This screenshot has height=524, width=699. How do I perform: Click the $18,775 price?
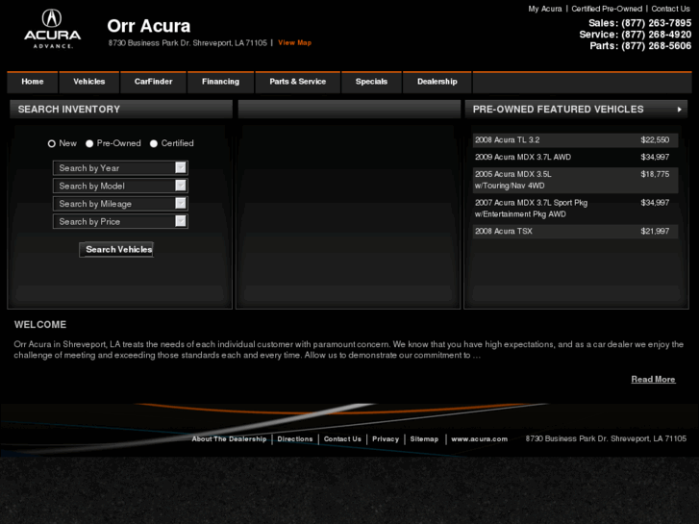click(x=655, y=174)
